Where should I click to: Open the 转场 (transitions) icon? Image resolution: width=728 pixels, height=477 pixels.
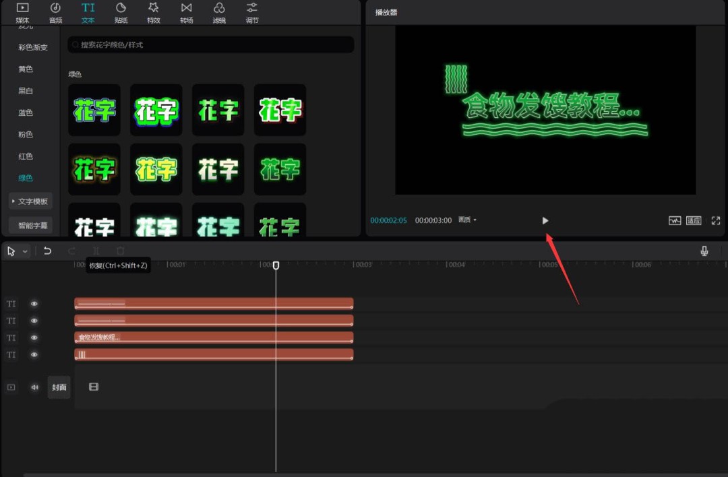[186, 8]
